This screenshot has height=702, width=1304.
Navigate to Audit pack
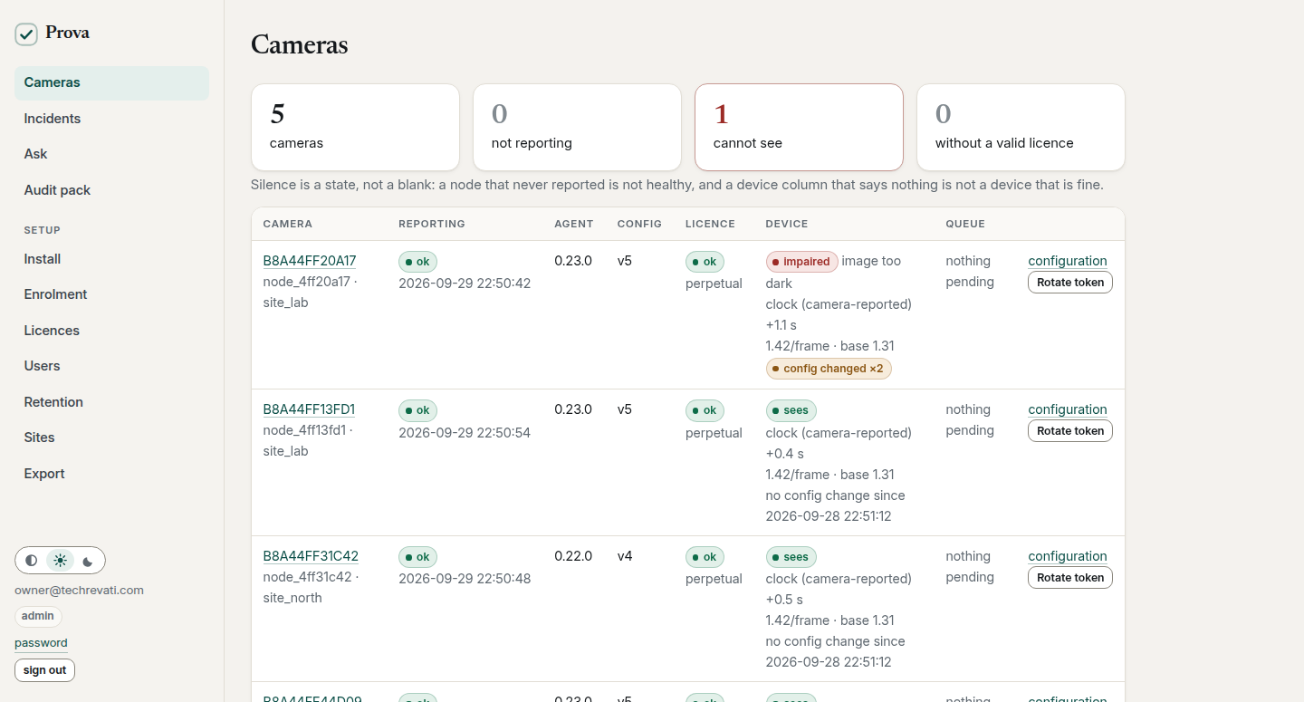[x=111, y=190]
